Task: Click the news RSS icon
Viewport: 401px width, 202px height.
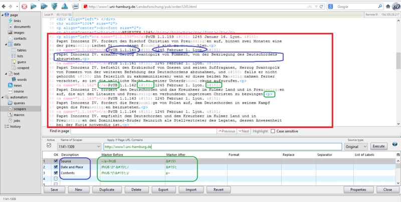Action: click(10, 85)
